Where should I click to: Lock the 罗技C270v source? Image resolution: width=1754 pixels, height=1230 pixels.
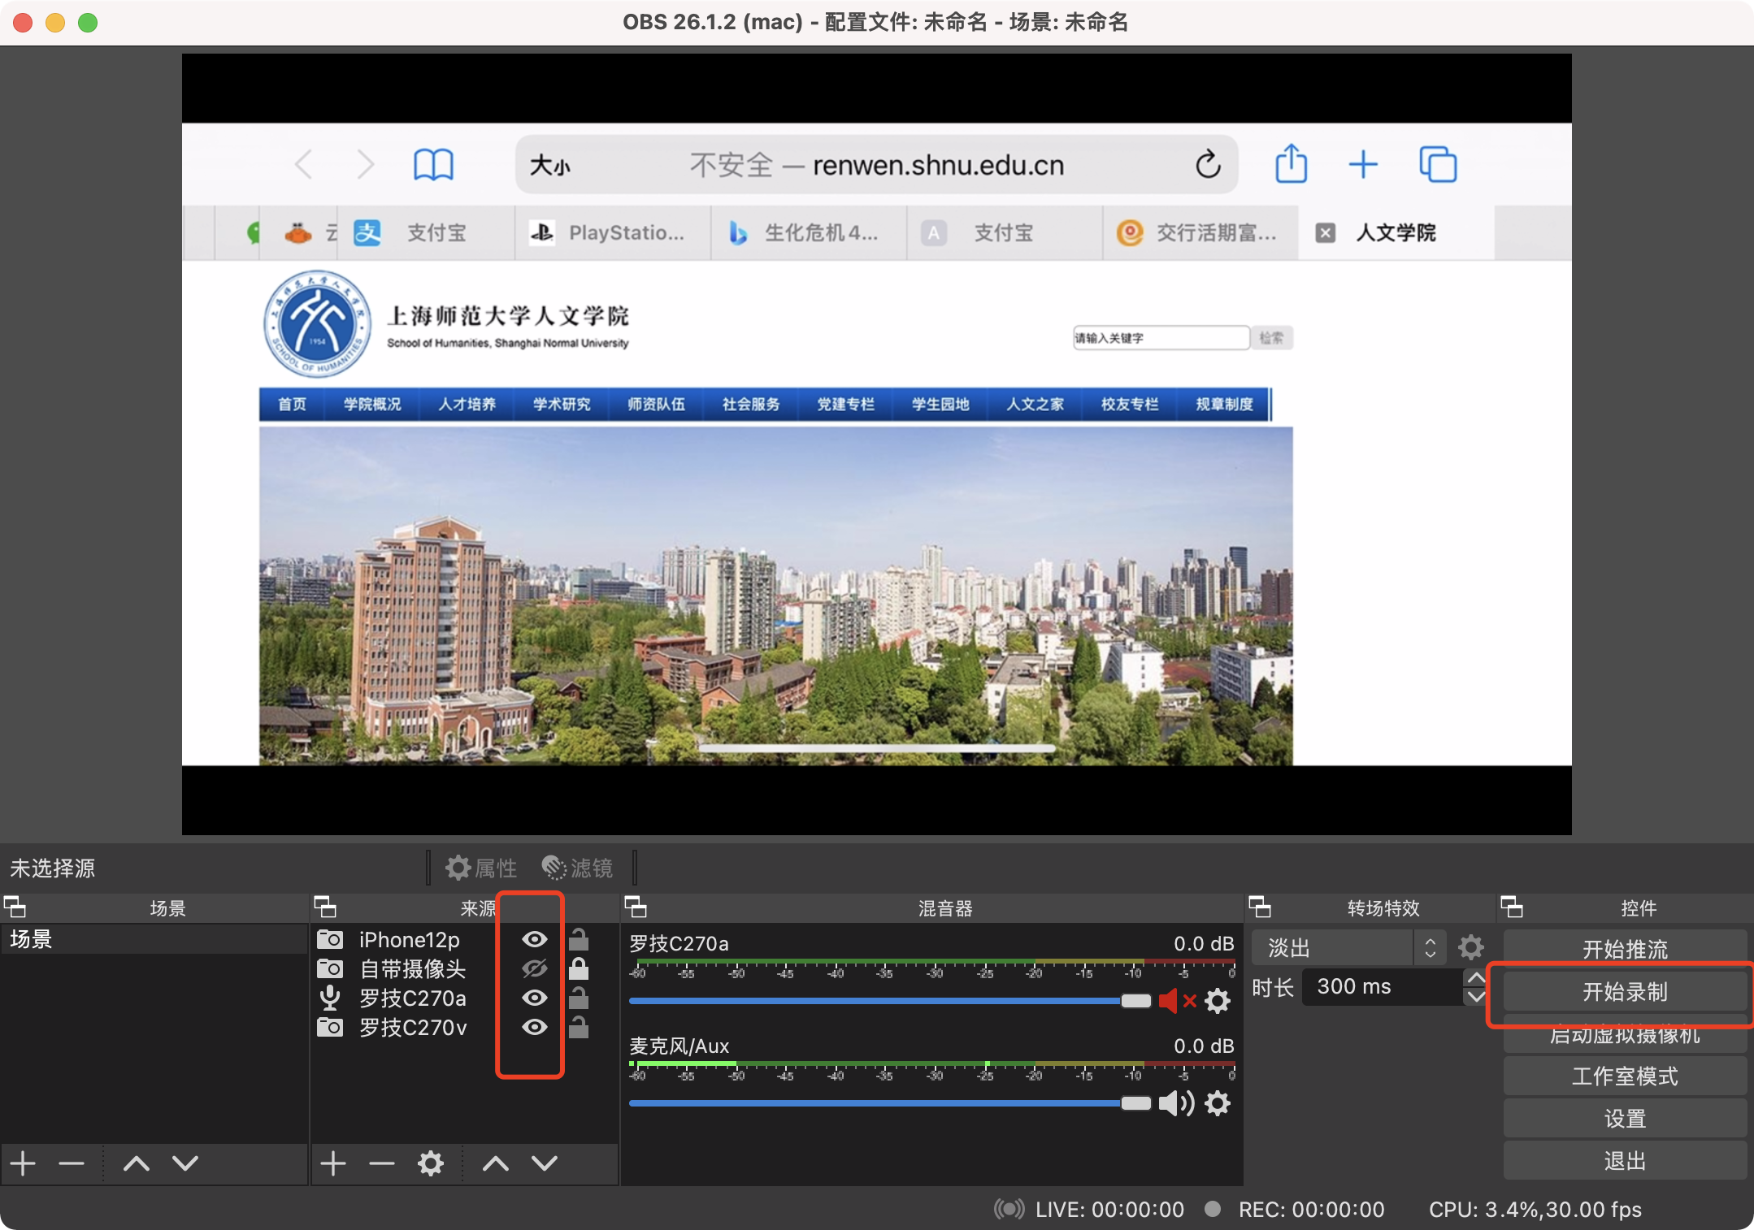coord(579,1027)
